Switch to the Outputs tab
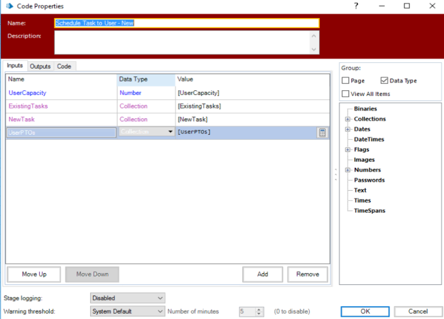444x319 pixels. click(40, 66)
